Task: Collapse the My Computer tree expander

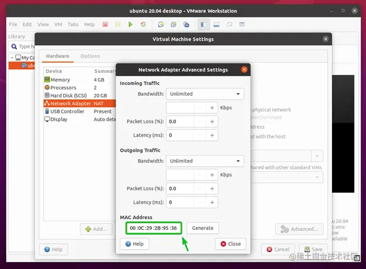Action: (x=12, y=58)
